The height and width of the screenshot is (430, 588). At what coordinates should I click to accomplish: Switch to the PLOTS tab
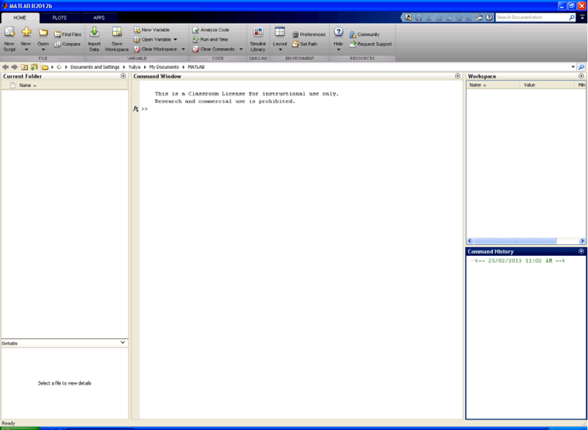pyautogui.click(x=60, y=18)
